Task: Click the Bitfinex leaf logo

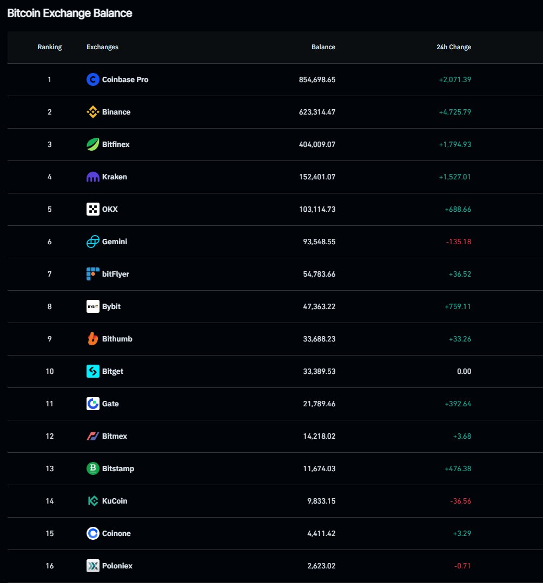Action: [92, 144]
